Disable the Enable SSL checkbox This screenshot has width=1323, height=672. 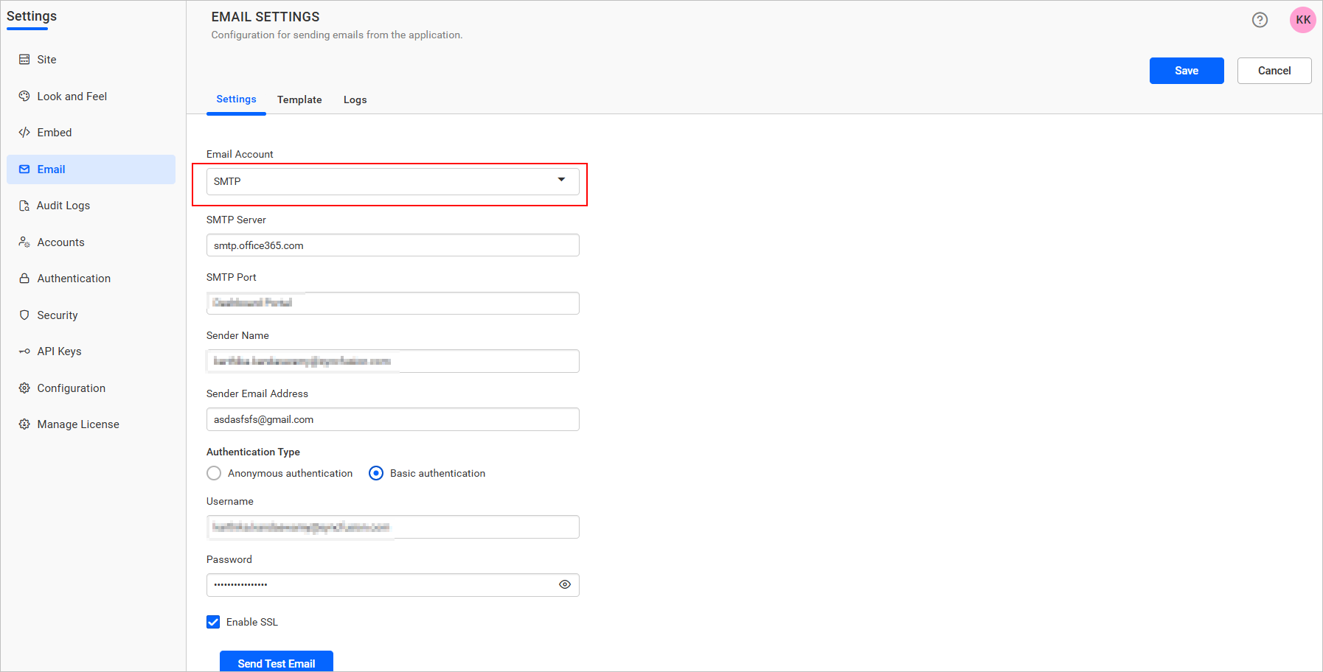212,622
